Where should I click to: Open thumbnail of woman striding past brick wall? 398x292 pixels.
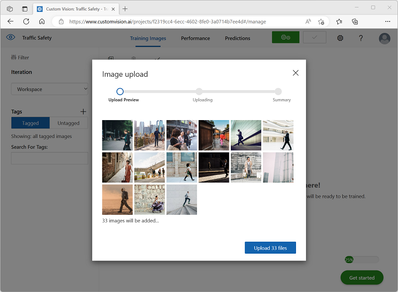(x=182, y=167)
